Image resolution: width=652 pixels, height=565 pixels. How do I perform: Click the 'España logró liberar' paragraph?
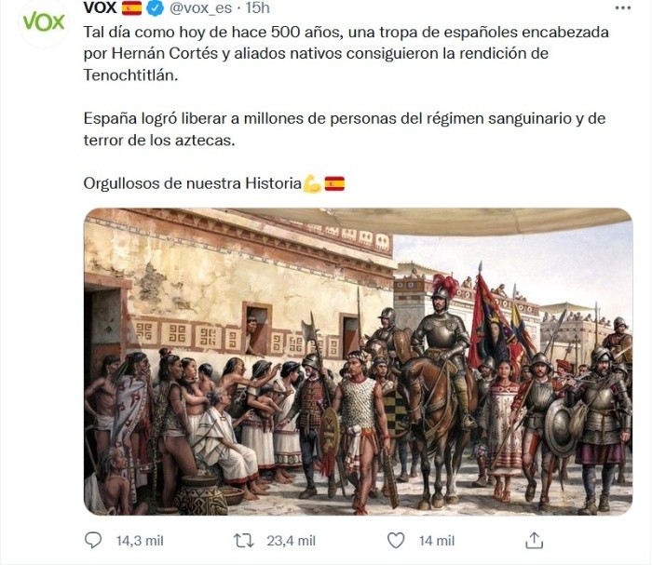[345, 129]
